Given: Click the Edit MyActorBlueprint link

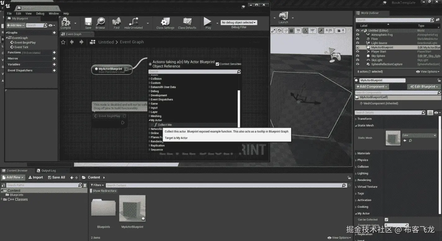Looking at the screenshot, I should tap(429, 47).
